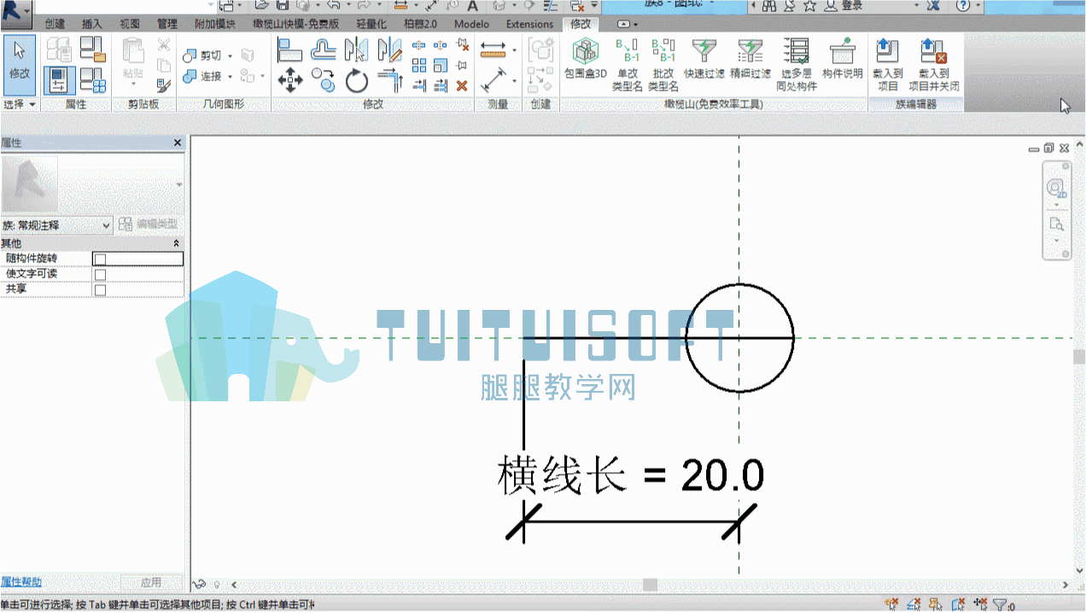This screenshot has height=613, width=1086.
Task: Check the 共享 checkbox
Action: [x=100, y=289]
